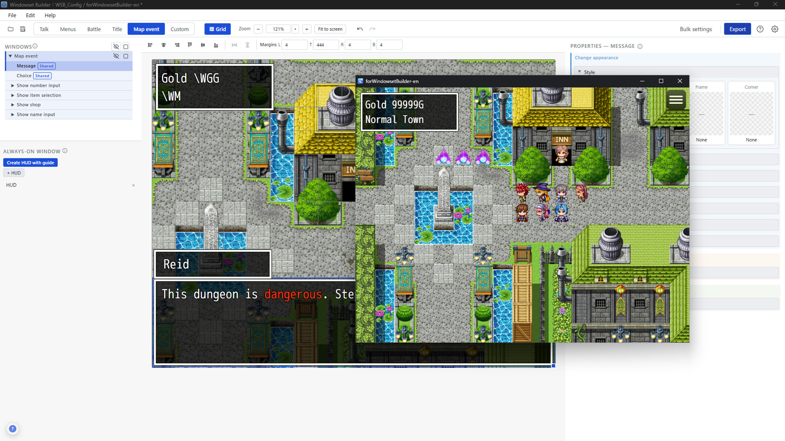Click distribute horizontally icon
This screenshot has height=441, width=785.
(234, 45)
